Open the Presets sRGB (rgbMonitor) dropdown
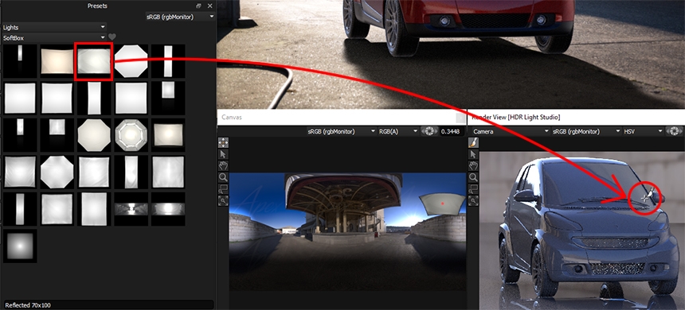This screenshot has height=310, width=685. 180,17
